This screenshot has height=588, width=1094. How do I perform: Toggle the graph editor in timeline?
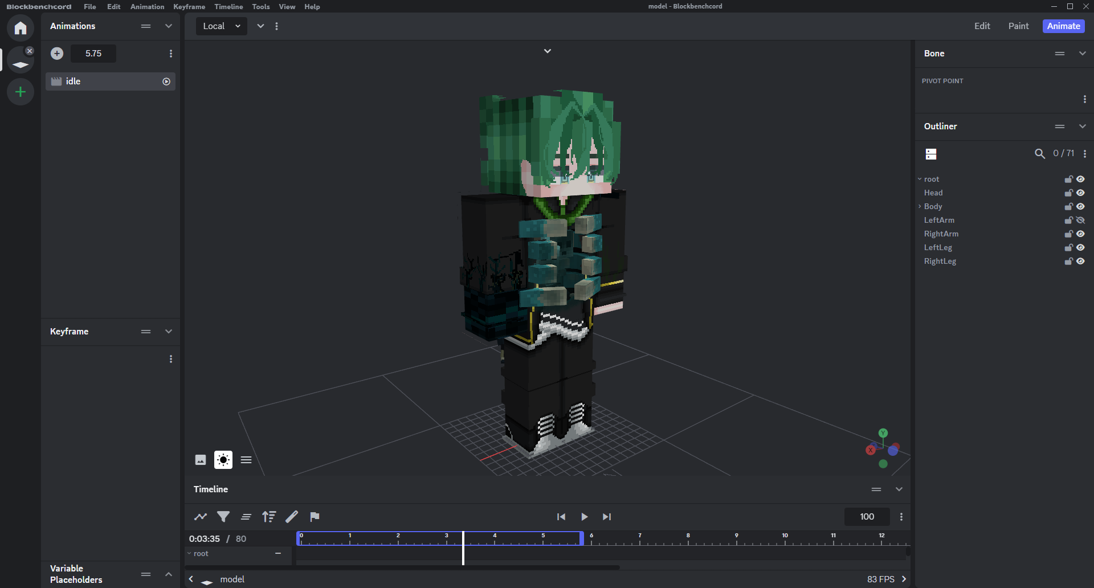pyautogui.click(x=201, y=517)
